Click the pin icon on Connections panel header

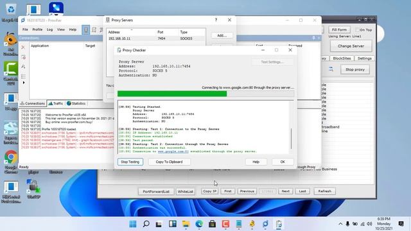[x=313, y=38]
